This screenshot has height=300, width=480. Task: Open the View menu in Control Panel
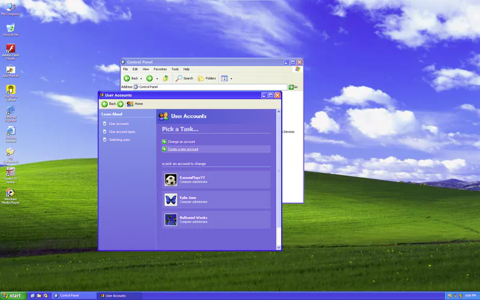pos(146,69)
